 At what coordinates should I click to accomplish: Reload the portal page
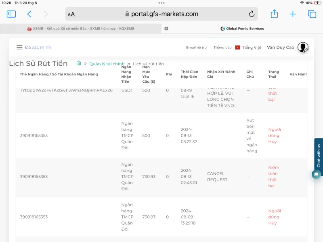click(252, 14)
